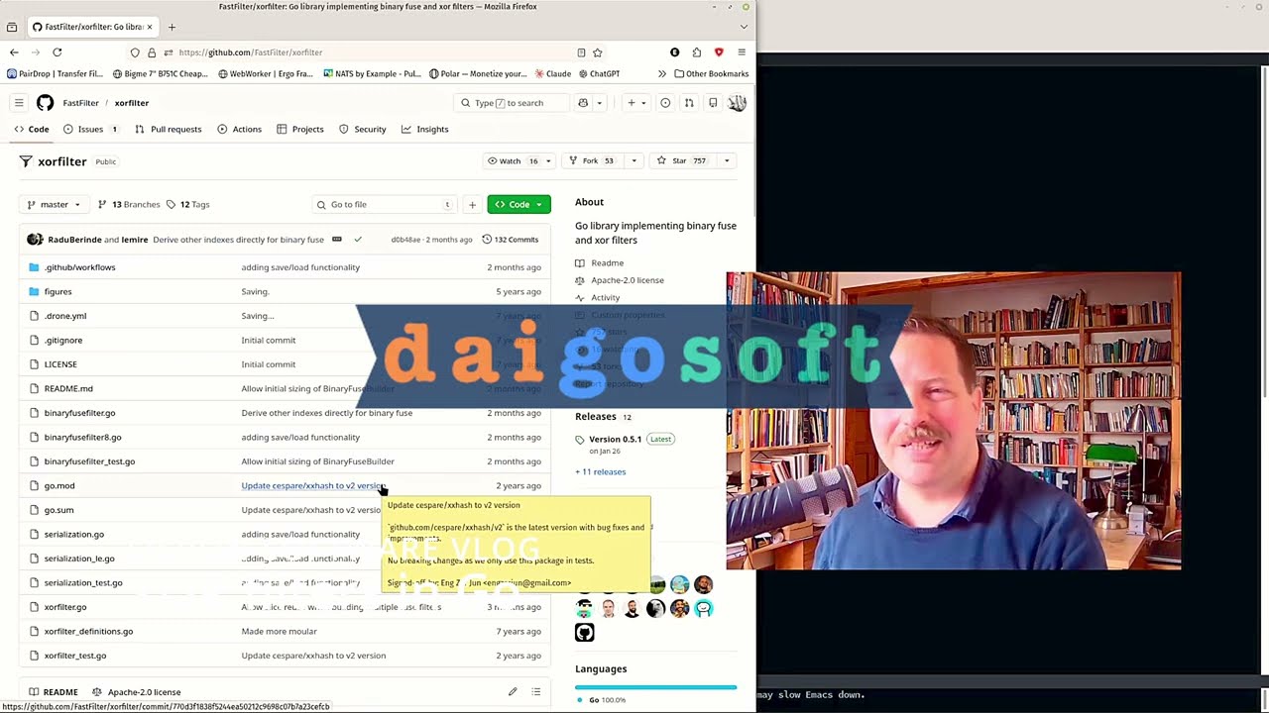Reload the current GitHub page

pos(58,52)
